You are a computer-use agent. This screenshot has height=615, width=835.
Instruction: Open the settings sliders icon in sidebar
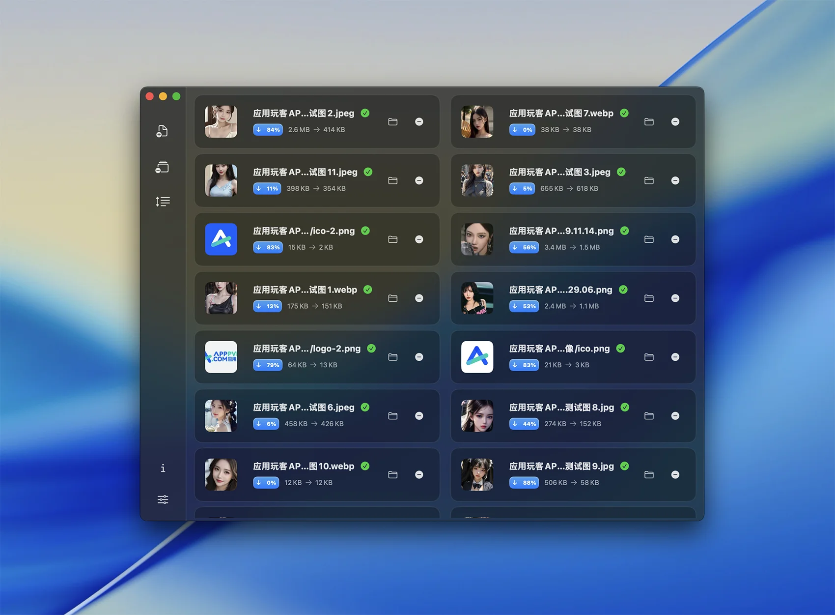[x=163, y=499]
